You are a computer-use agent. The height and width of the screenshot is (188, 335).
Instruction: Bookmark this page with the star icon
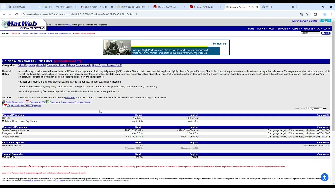pyautogui.click(x=307, y=14)
